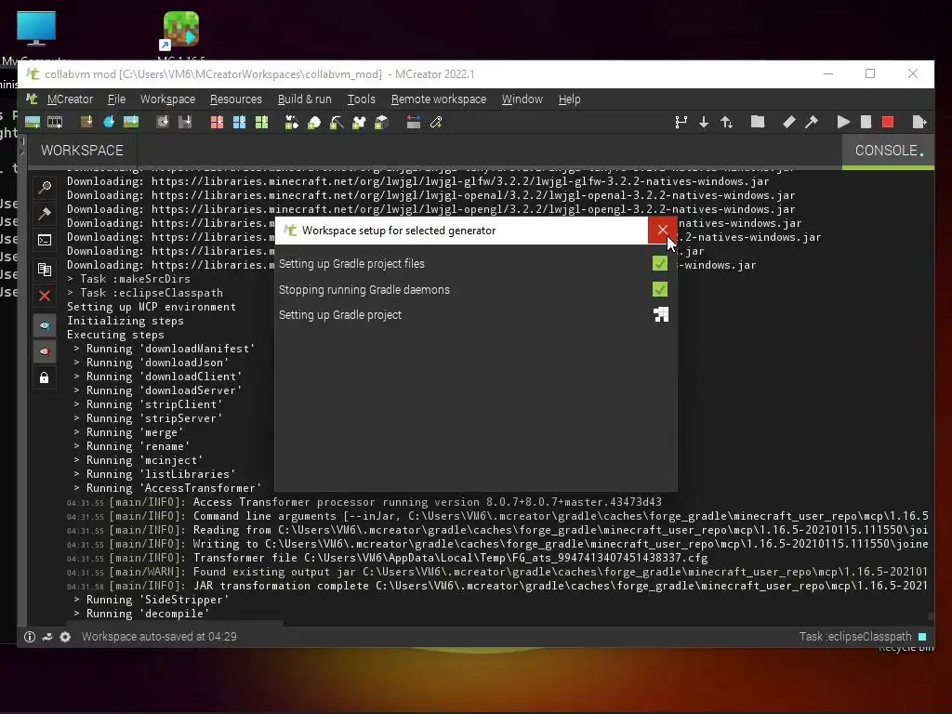Run the client with the play icon

click(x=843, y=122)
